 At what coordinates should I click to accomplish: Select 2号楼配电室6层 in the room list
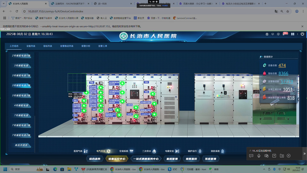21,56
